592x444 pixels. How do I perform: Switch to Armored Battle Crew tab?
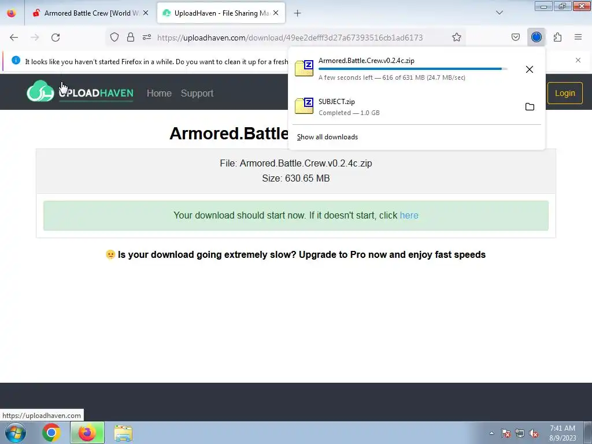pos(91,13)
